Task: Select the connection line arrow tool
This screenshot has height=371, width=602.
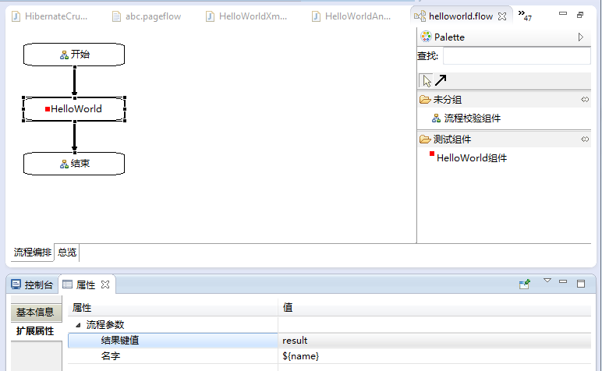Action: click(x=441, y=80)
